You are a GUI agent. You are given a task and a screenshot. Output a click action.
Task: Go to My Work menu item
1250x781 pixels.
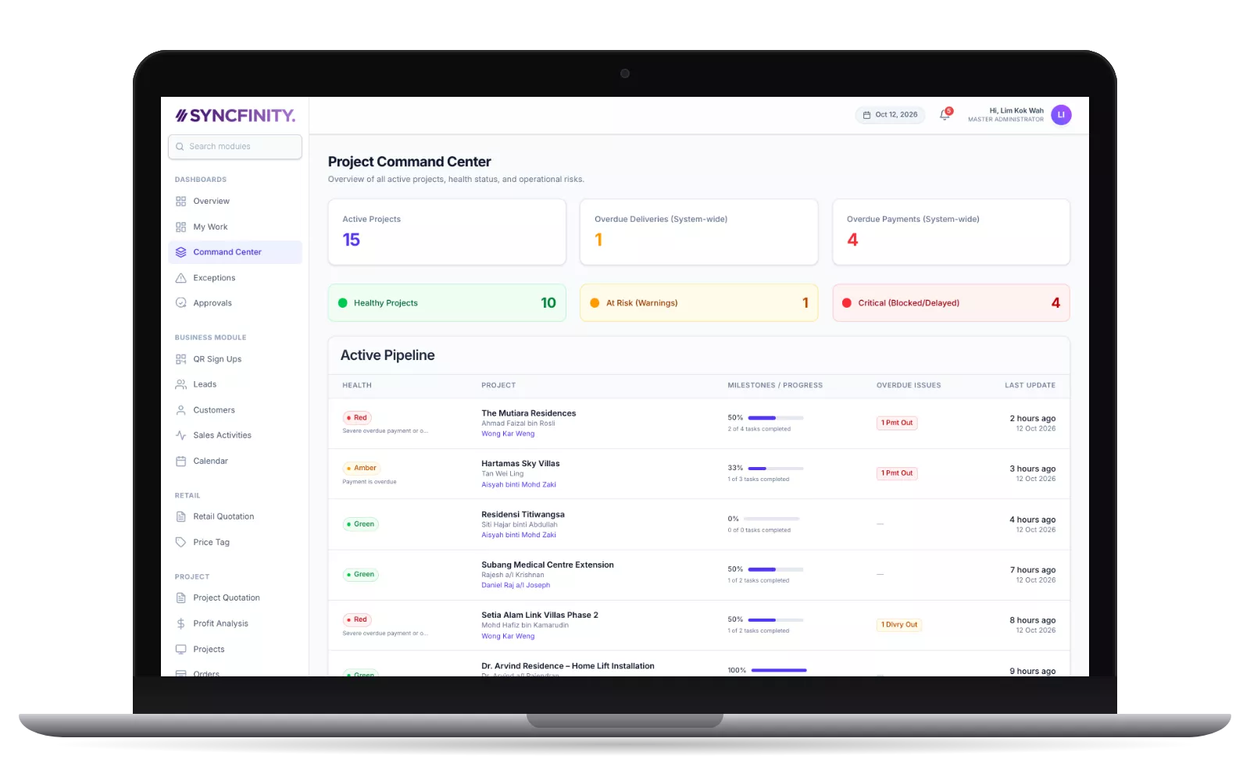point(234,227)
